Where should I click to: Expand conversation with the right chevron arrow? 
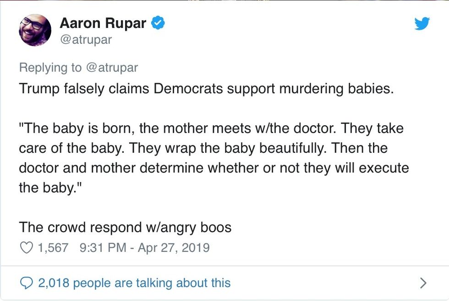(x=423, y=283)
